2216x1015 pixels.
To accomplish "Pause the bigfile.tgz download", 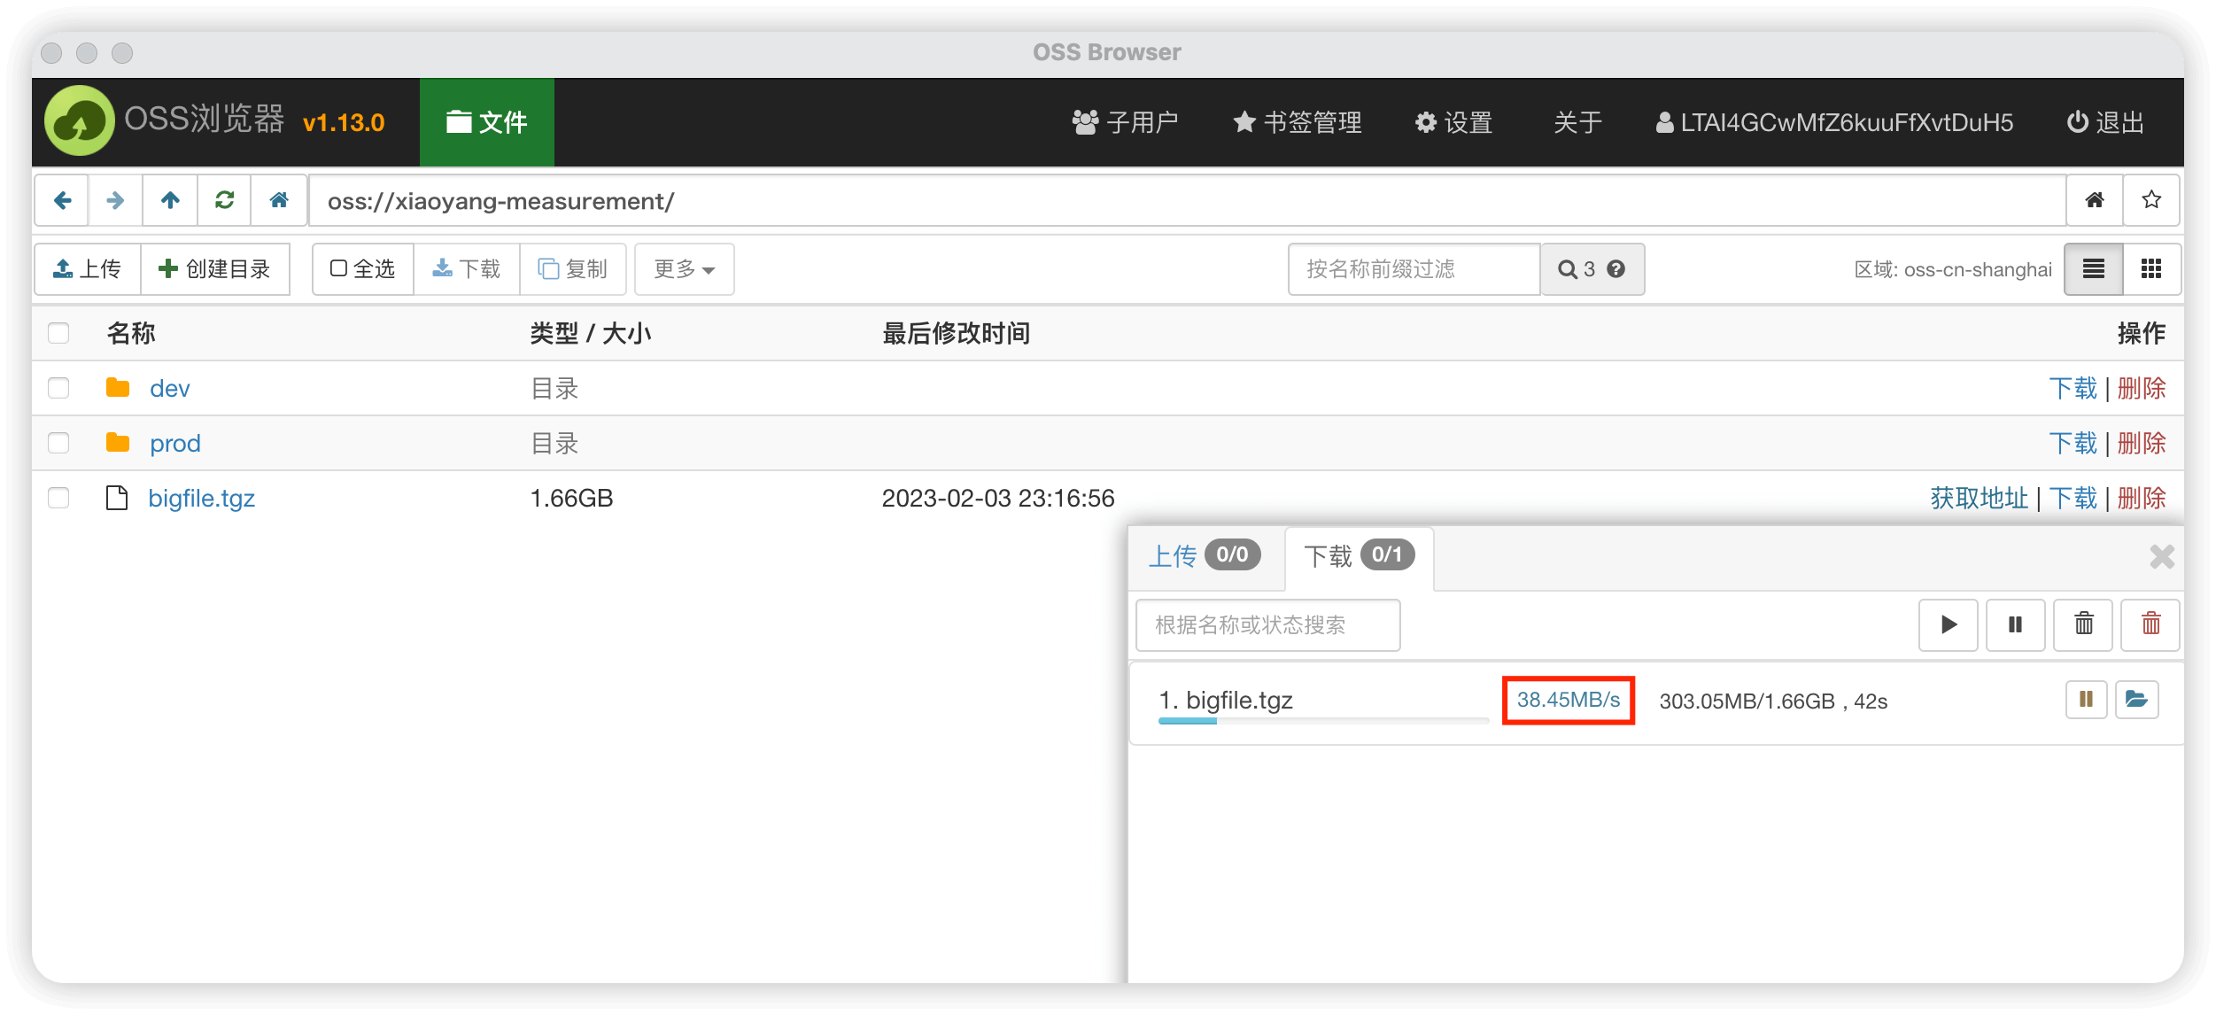I will [x=2087, y=700].
